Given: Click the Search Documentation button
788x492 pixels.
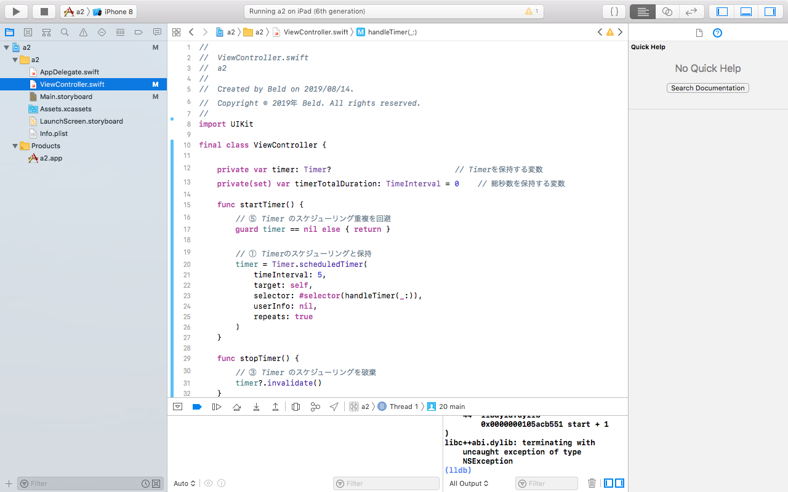Looking at the screenshot, I should tap(707, 88).
